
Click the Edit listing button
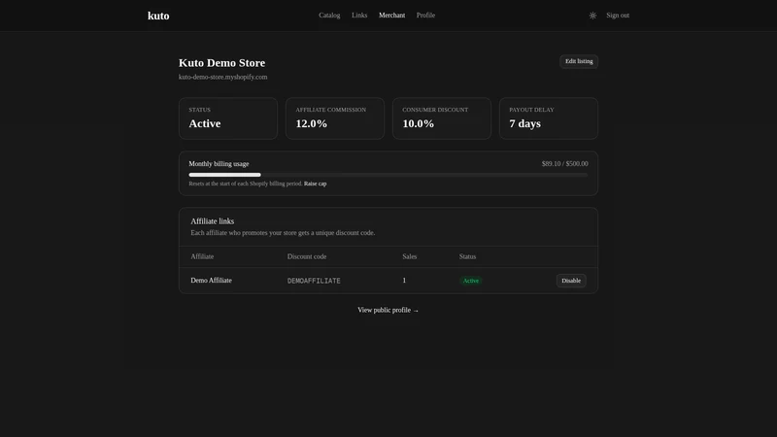pyautogui.click(x=579, y=61)
